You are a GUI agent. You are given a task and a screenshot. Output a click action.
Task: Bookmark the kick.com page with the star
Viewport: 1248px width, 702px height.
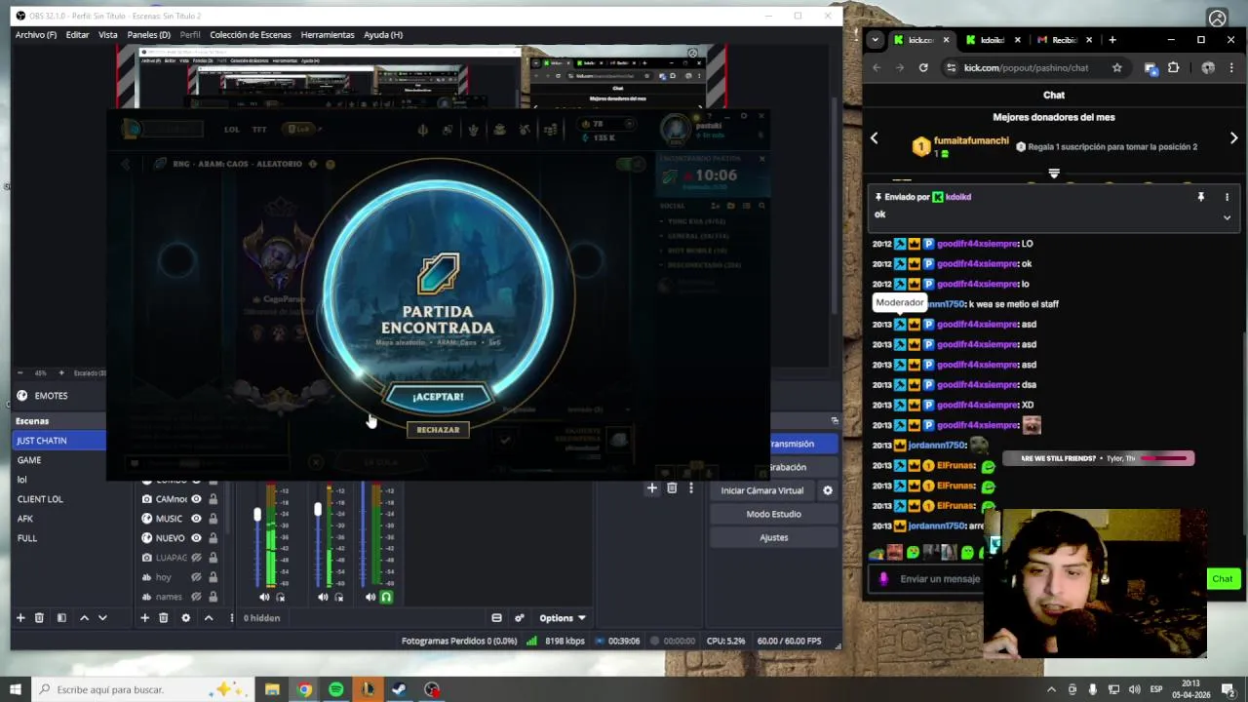(x=1116, y=67)
